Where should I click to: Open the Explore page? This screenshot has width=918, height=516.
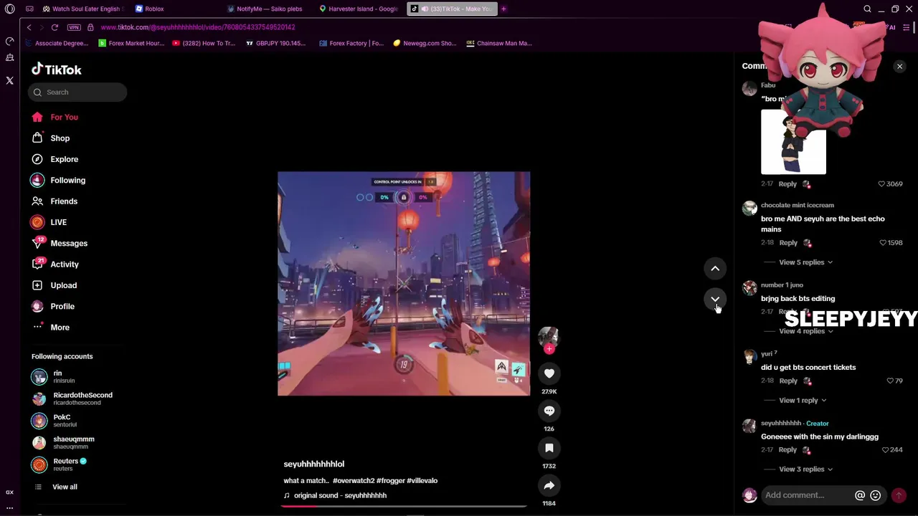tap(64, 159)
